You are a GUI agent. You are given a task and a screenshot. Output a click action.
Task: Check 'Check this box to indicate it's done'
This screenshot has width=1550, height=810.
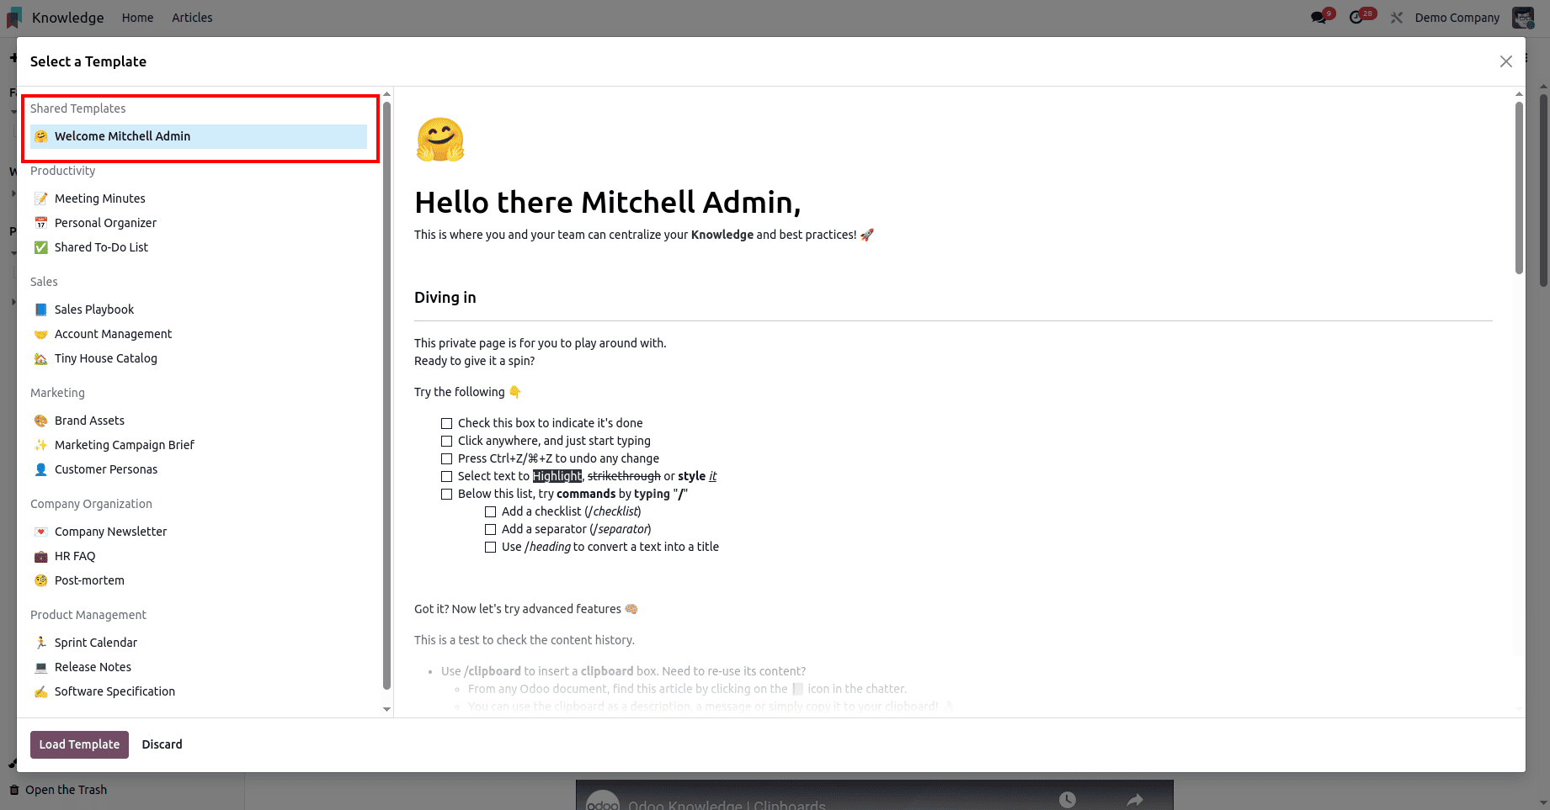(446, 423)
